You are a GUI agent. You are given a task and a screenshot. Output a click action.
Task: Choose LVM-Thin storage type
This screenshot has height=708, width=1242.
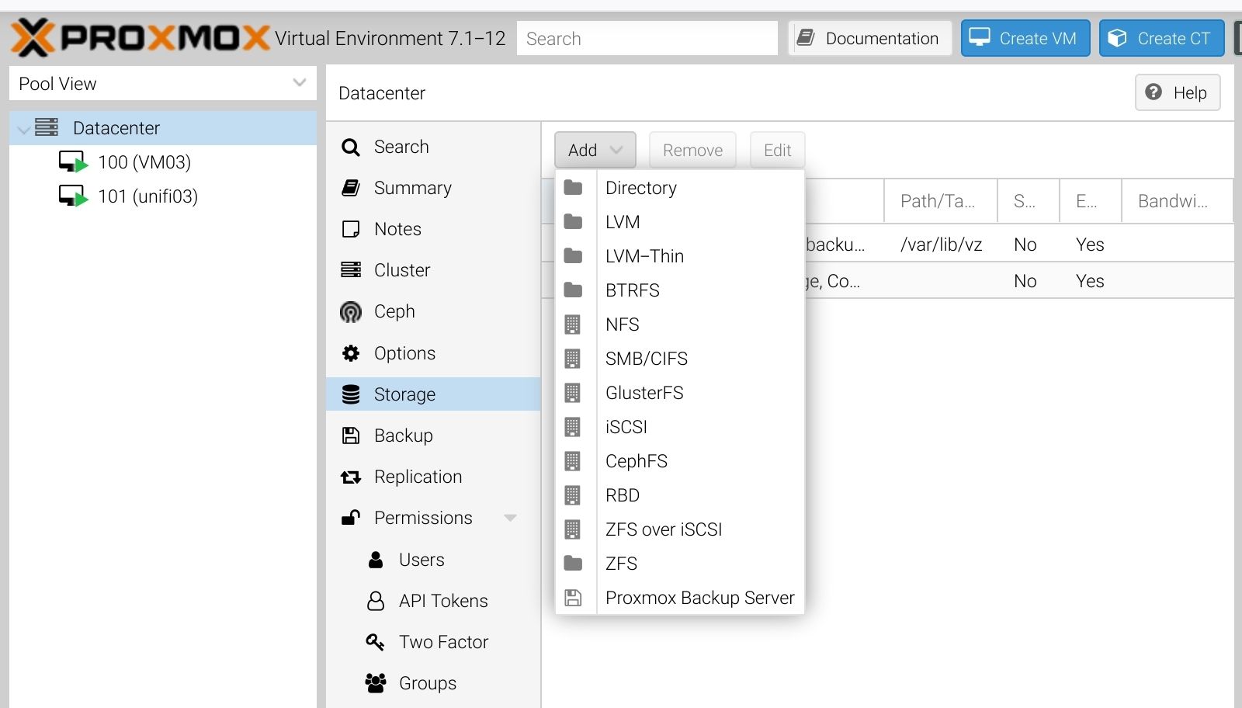point(680,256)
